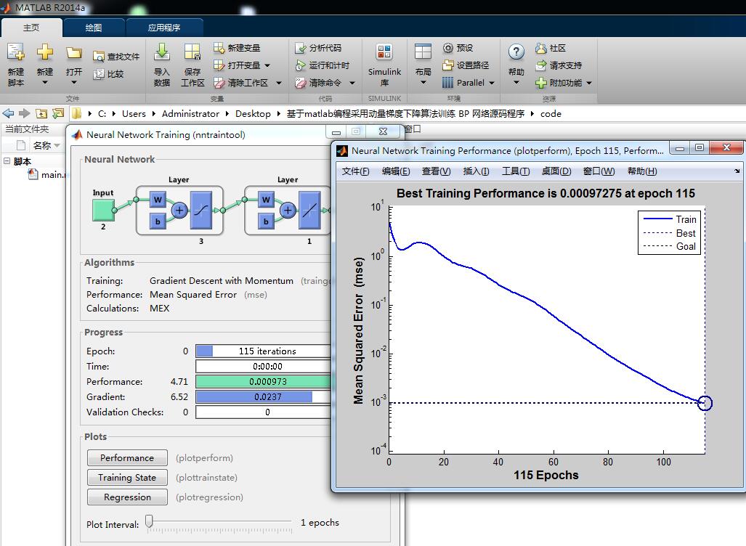Switch to the 主页 (Home) ribbon tab
746x546 pixels.
pos(31,28)
